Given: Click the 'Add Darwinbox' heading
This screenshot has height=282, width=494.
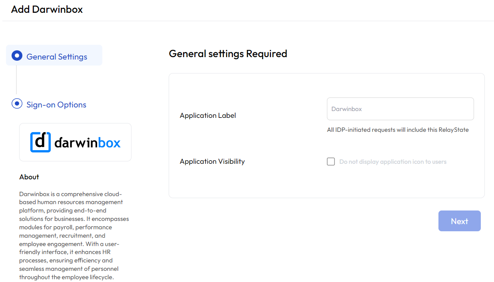Looking at the screenshot, I should (47, 9).
